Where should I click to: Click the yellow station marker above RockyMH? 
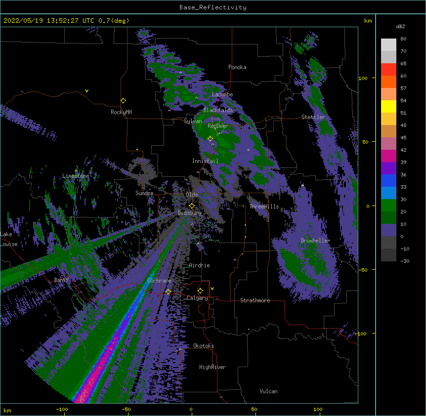pyautogui.click(x=124, y=100)
